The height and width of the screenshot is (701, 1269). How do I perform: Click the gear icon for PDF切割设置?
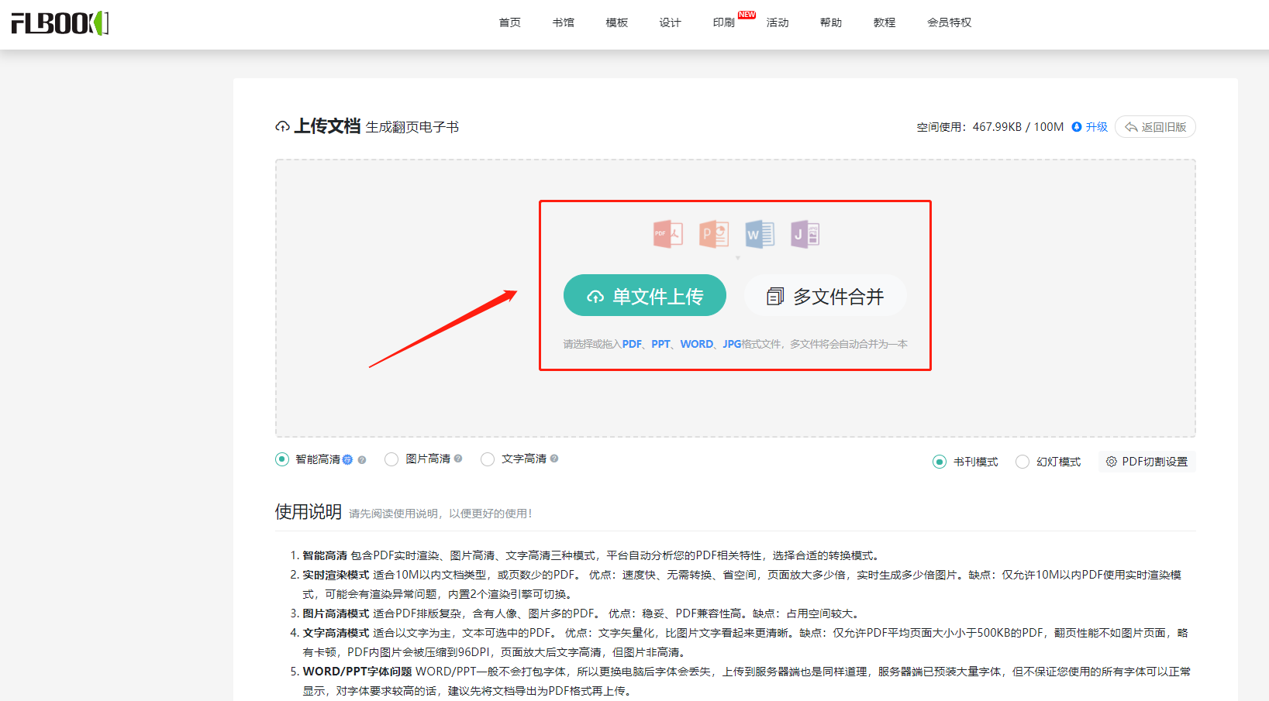(x=1111, y=462)
